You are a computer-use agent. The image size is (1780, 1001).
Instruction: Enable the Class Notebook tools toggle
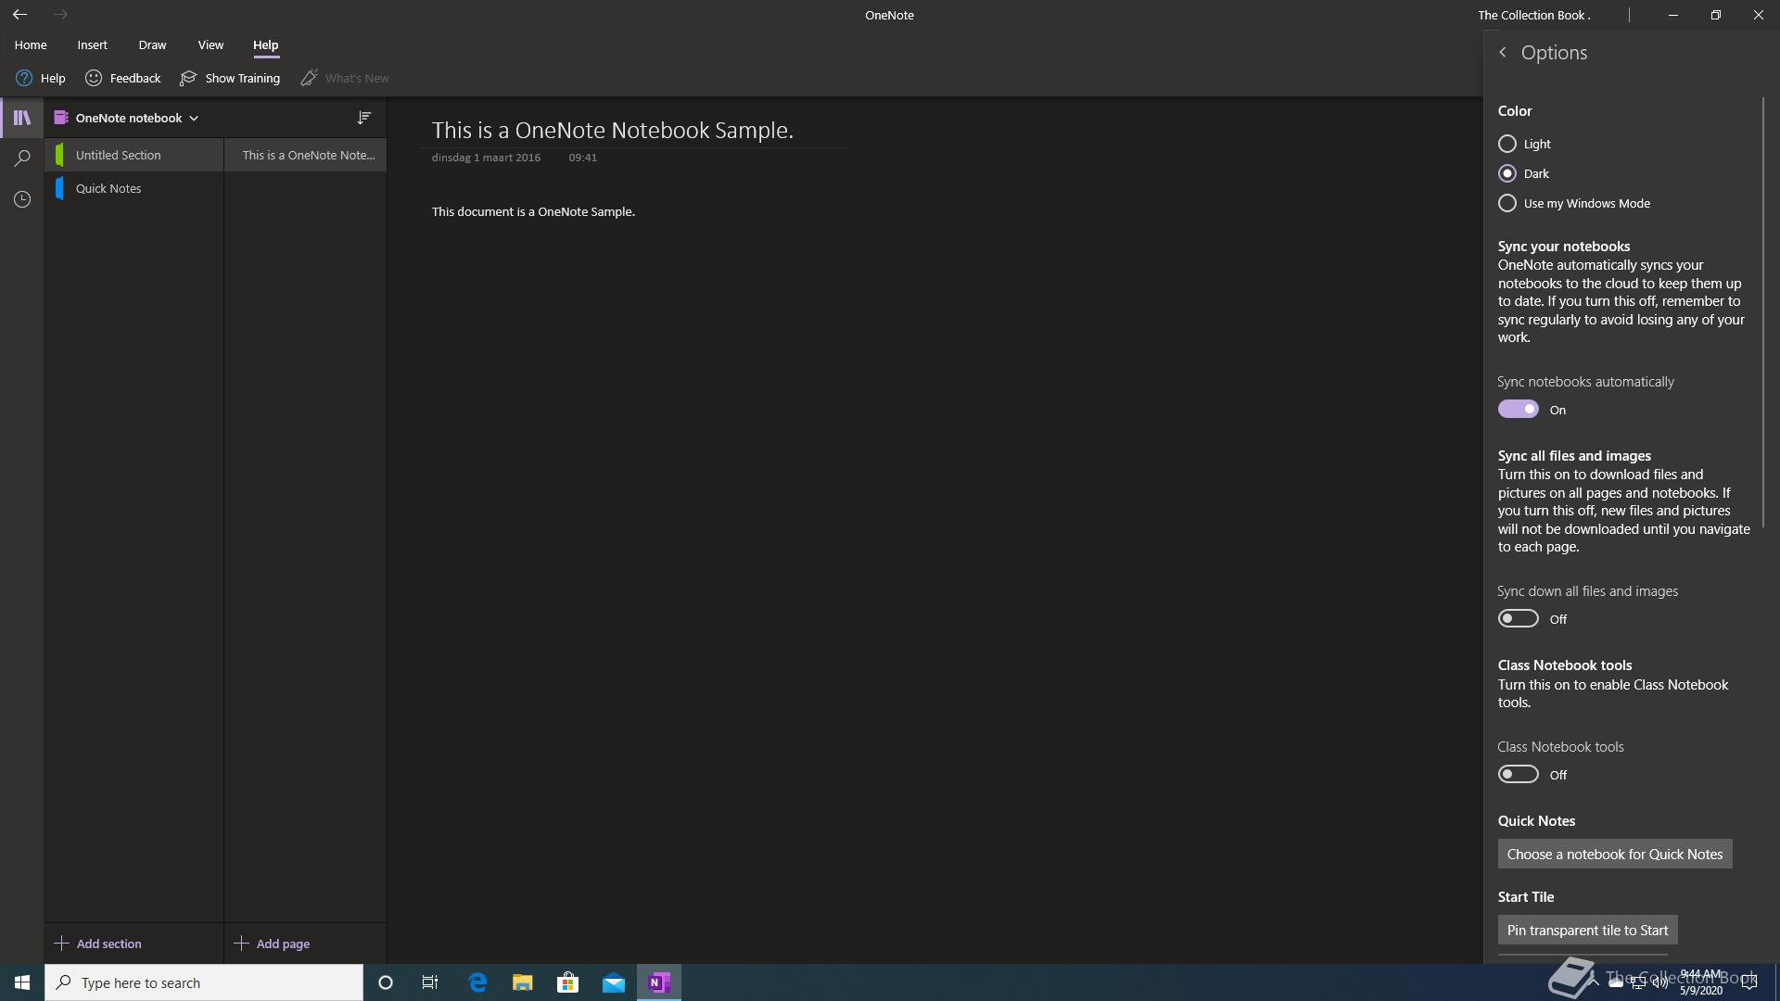point(1518,774)
